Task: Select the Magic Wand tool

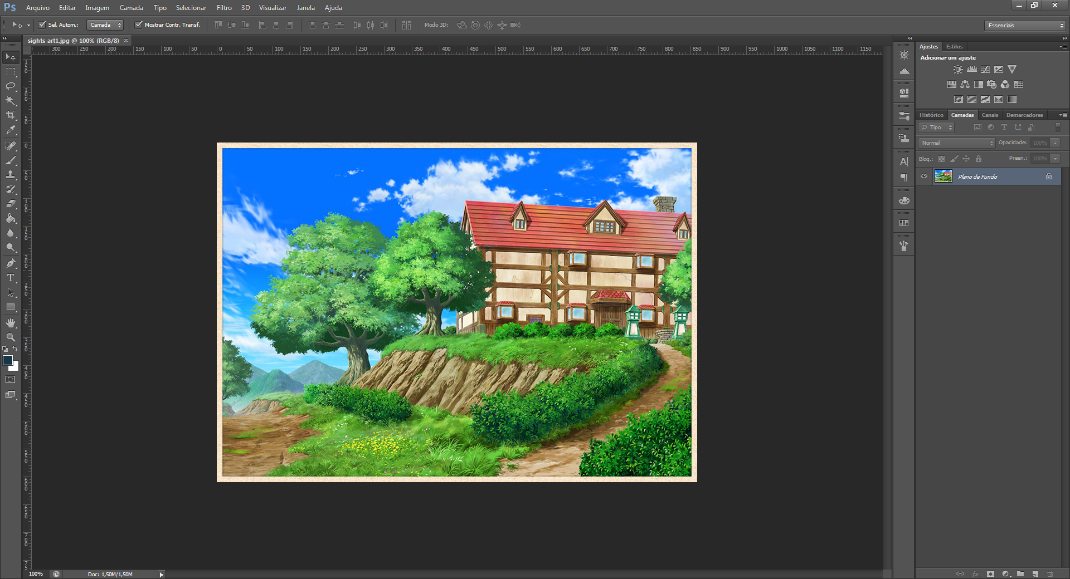Action: coord(11,101)
